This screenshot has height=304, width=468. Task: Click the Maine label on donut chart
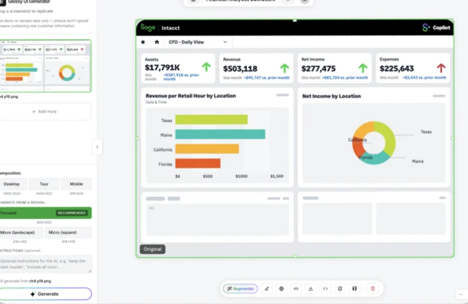click(417, 161)
